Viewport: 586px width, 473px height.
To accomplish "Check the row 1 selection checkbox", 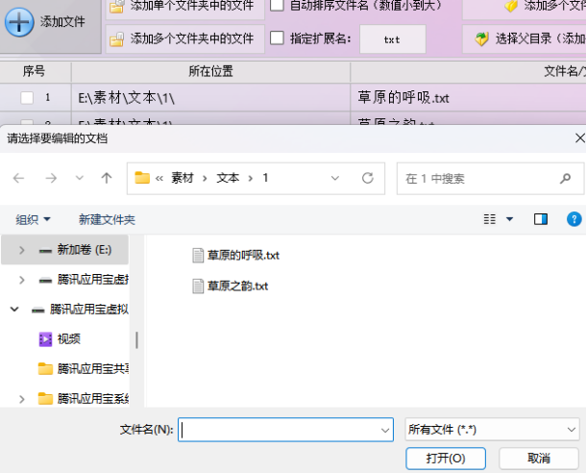I will click(x=27, y=97).
